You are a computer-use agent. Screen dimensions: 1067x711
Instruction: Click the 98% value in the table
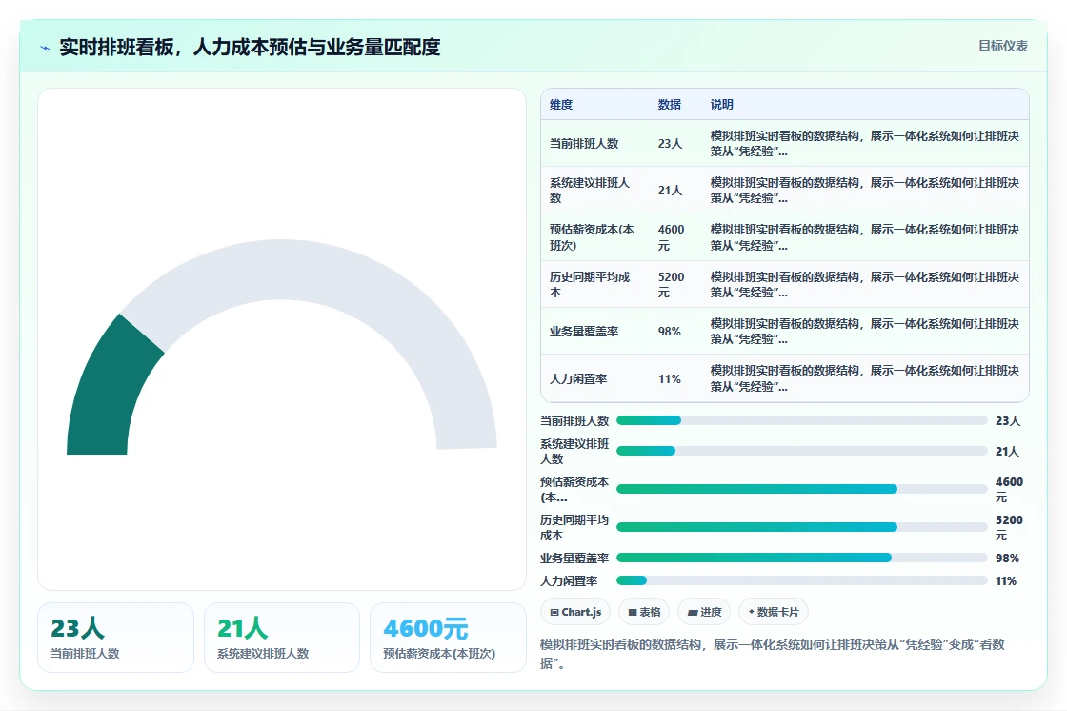(x=669, y=331)
